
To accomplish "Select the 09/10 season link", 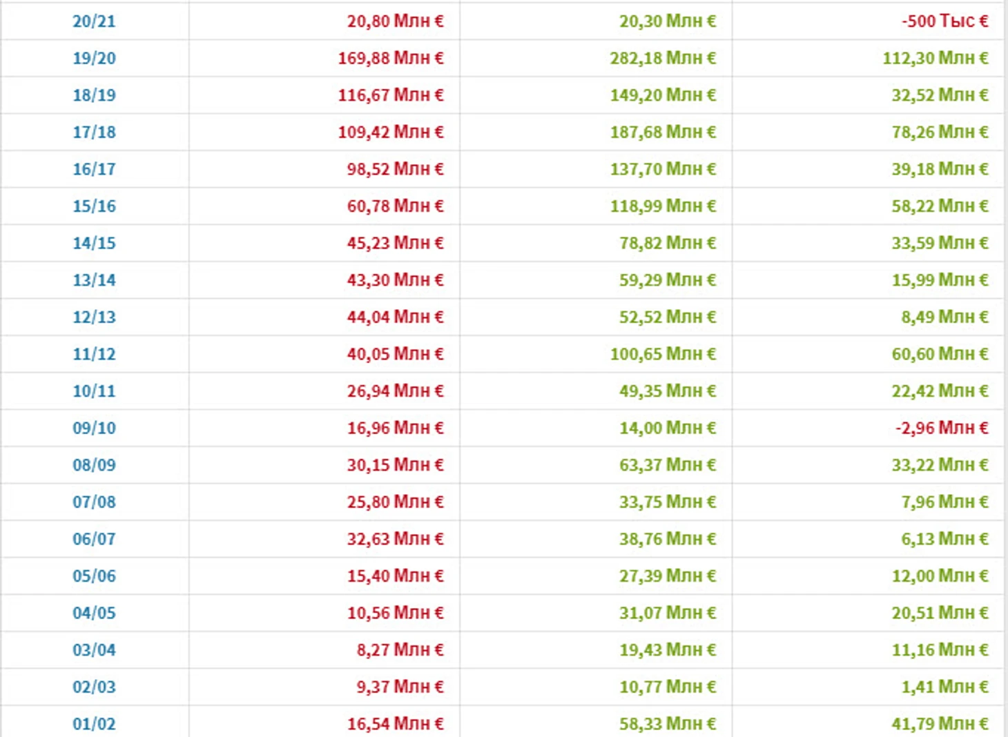I will pos(94,428).
